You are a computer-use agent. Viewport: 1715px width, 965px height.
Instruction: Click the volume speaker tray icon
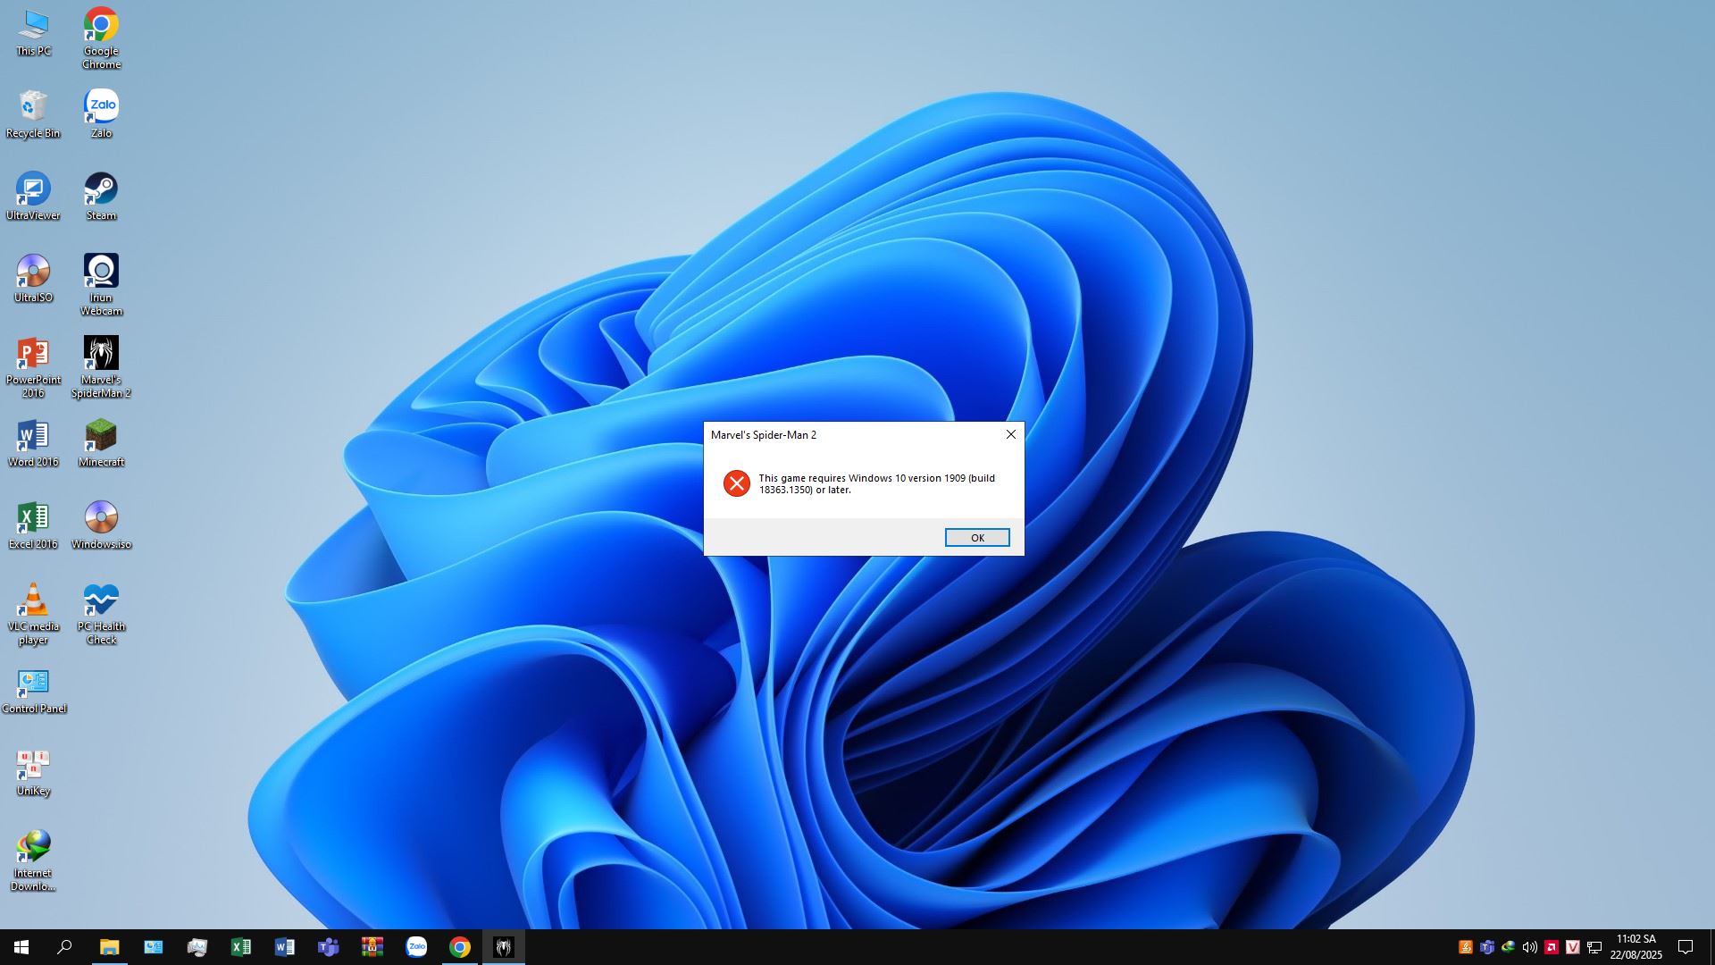point(1529,947)
